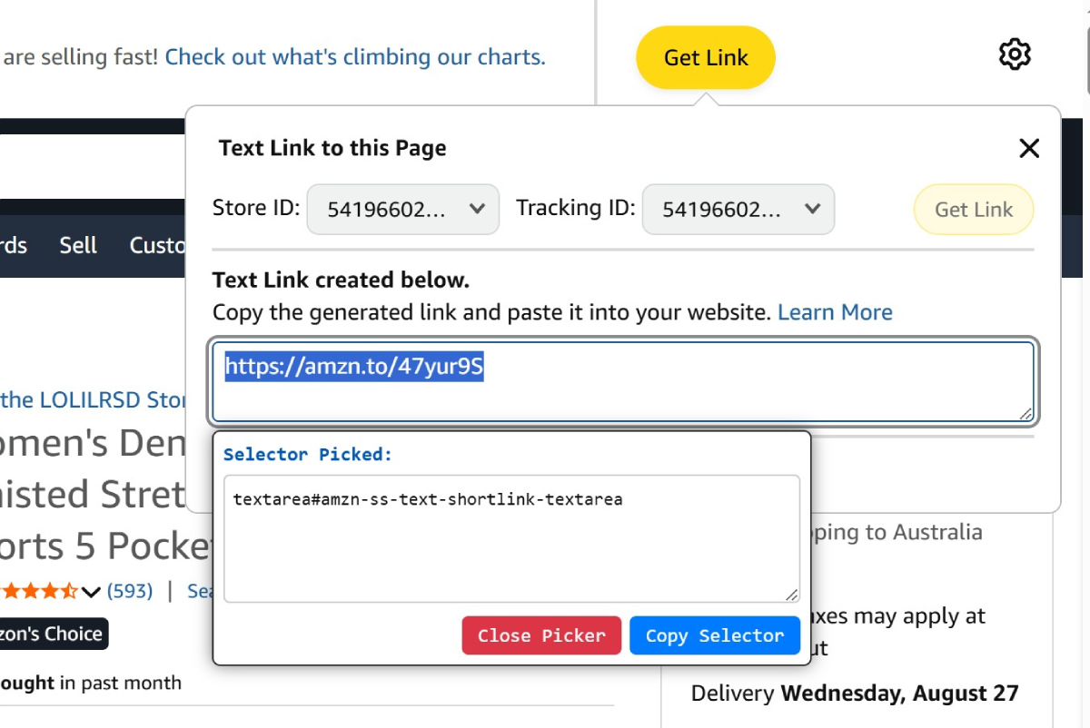The height and width of the screenshot is (728, 1090).
Task: Click the orange star rating icons
Action: coord(39,592)
